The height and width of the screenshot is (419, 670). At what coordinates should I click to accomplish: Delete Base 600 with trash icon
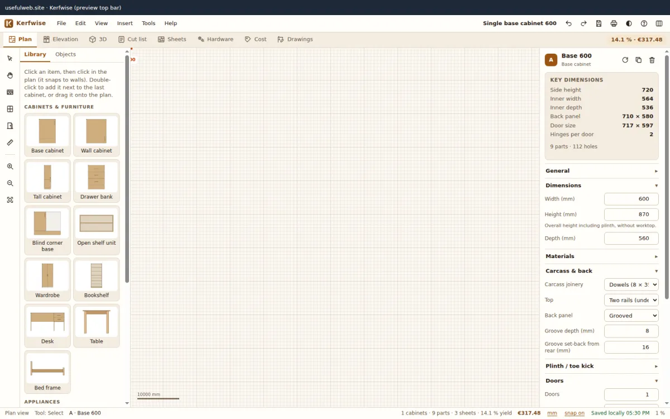(652, 60)
